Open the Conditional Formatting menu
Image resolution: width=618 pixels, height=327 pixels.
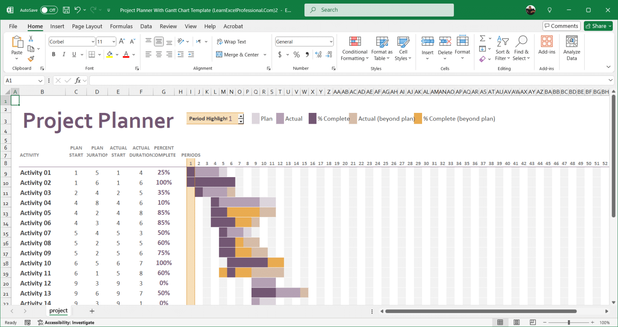coord(354,48)
